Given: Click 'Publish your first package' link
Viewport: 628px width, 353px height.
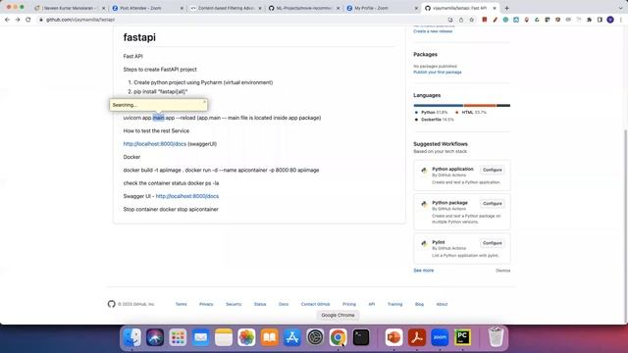Looking at the screenshot, I should 438,72.
